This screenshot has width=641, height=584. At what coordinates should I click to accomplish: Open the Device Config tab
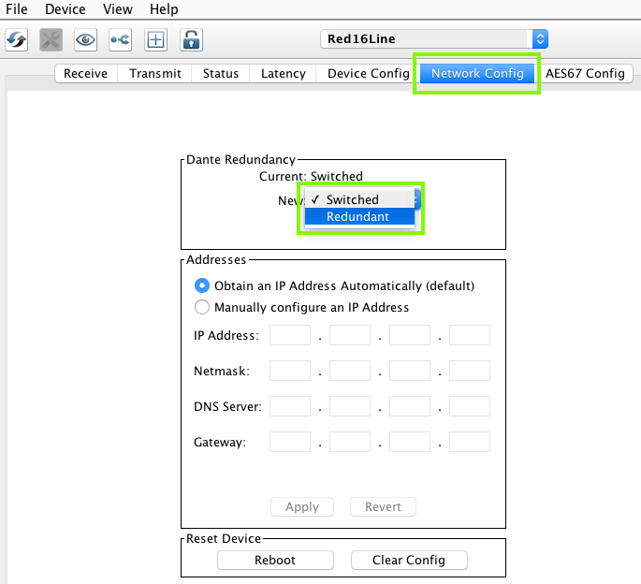click(368, 73)
